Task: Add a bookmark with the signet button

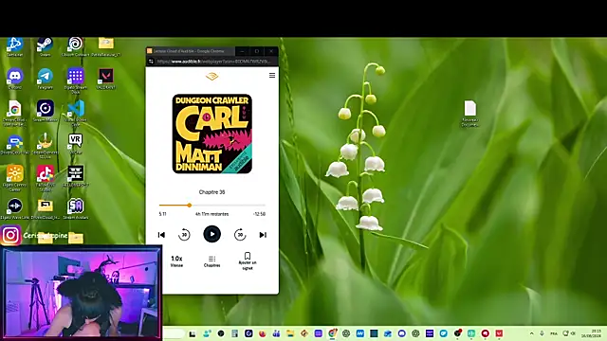Action: click(x=248, y=261)
